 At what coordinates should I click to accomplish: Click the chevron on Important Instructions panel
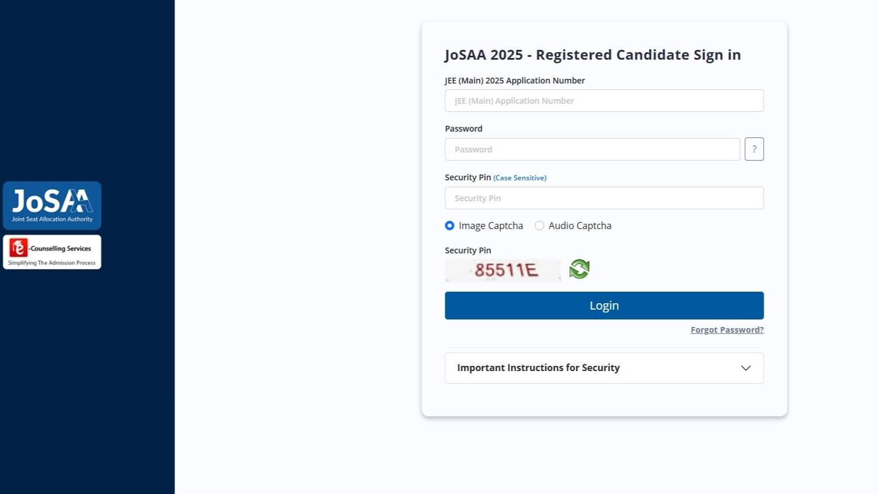point(746,368)
